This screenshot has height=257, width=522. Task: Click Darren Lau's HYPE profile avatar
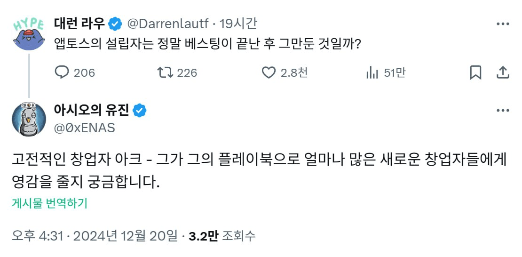click(29, 34)
